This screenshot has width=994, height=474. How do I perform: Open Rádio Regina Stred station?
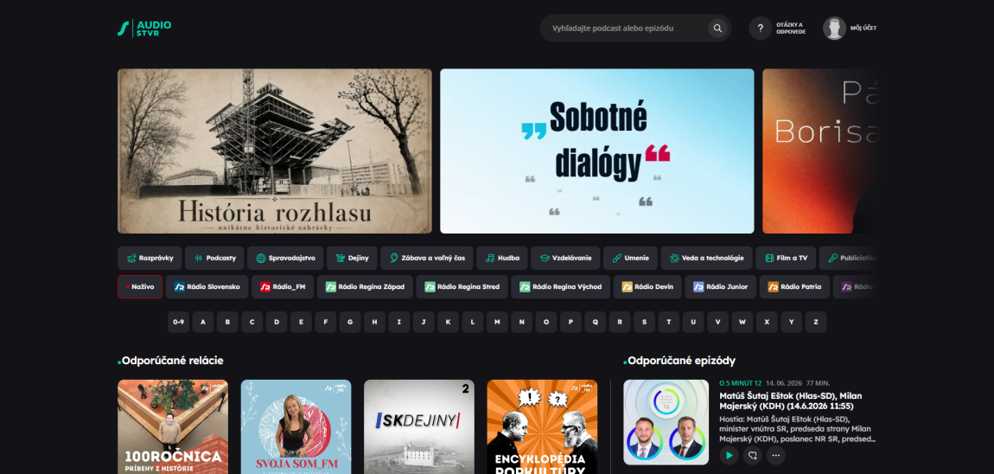(x=462, y=287)
